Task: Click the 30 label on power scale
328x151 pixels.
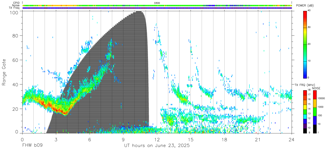Action: tap(309, 27)
